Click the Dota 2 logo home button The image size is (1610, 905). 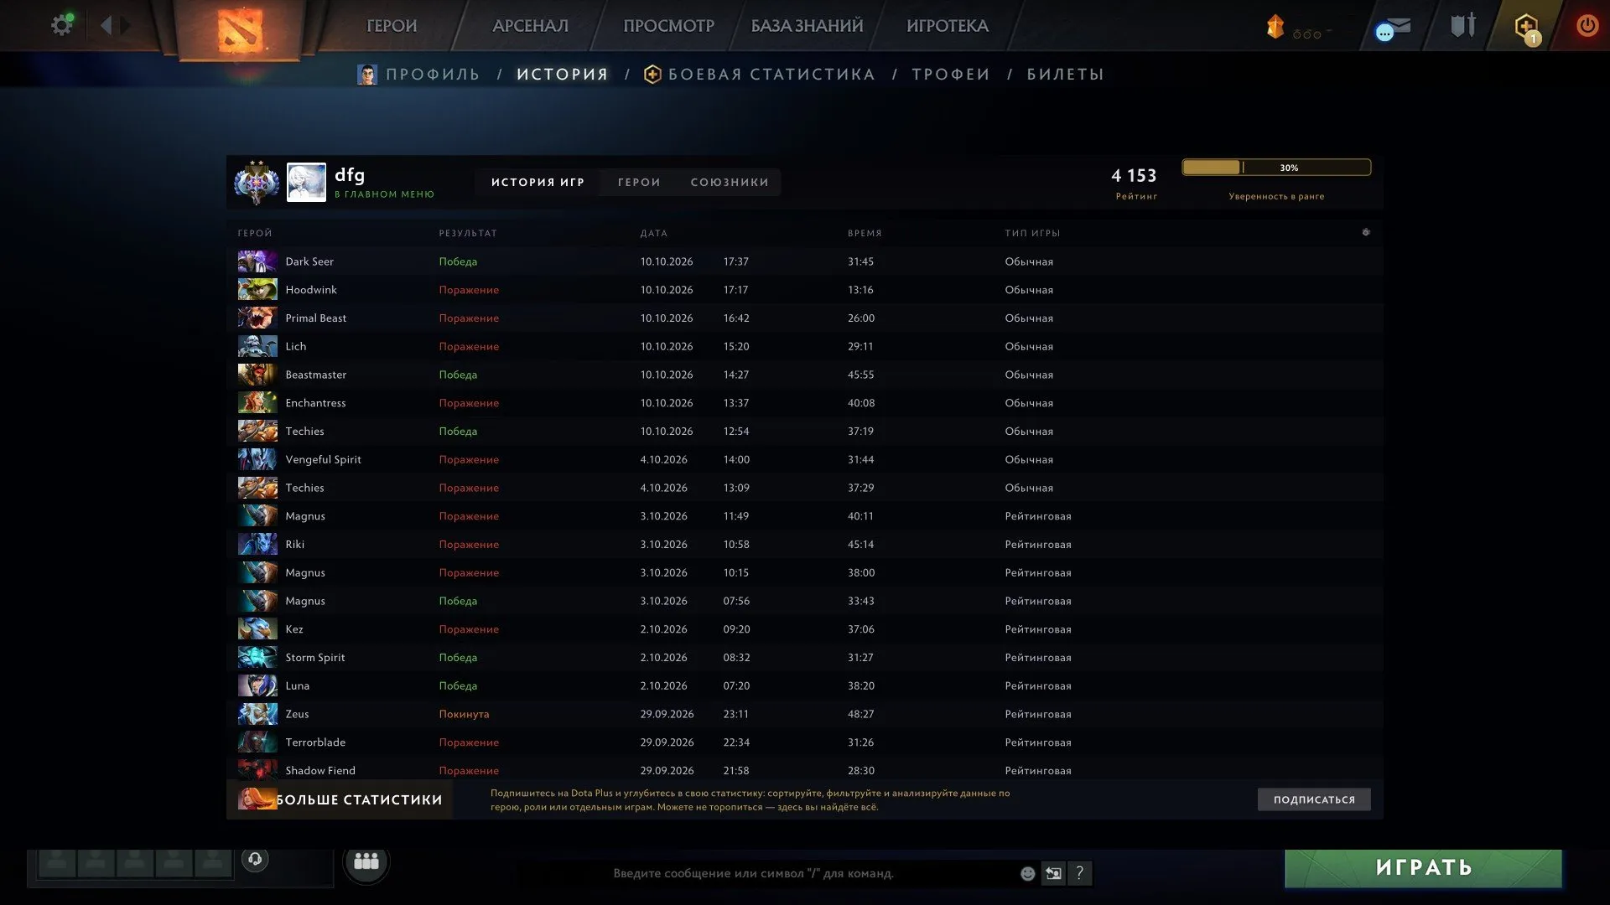pos(241,30)
